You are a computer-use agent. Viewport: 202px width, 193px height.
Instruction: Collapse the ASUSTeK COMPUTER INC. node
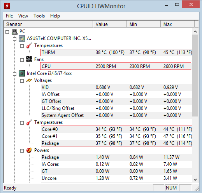14,39
